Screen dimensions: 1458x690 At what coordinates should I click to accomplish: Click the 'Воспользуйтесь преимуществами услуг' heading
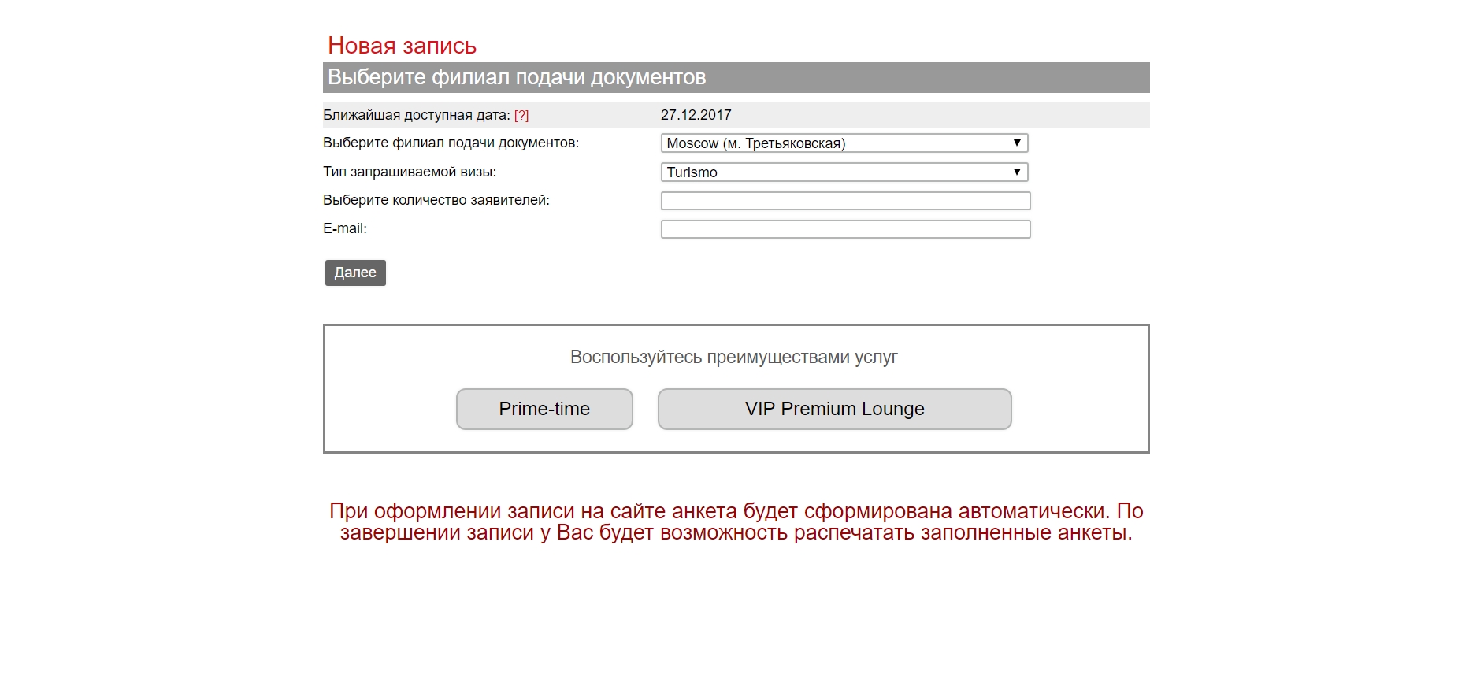[x=734, y=357]
